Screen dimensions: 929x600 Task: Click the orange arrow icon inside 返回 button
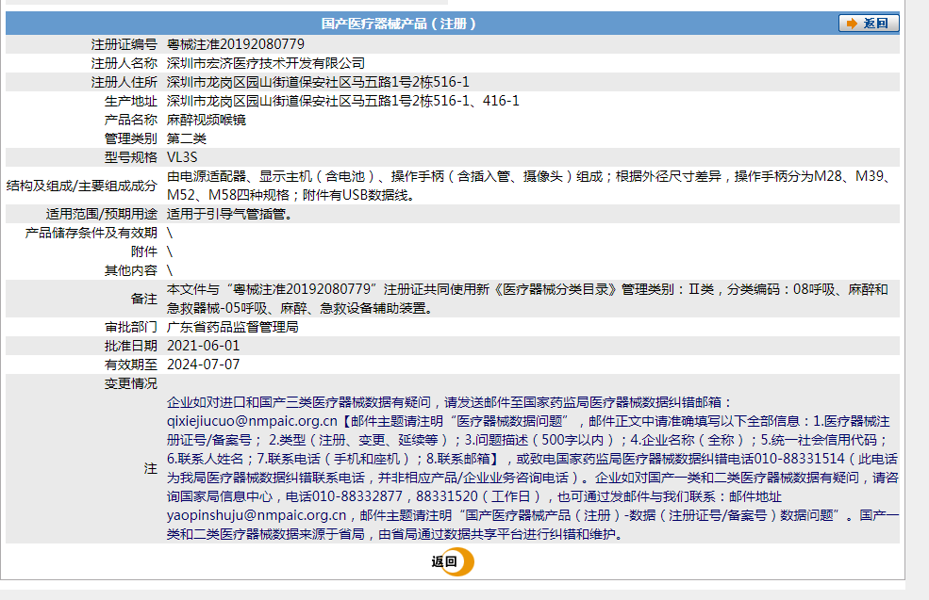[x=852, y=23]
